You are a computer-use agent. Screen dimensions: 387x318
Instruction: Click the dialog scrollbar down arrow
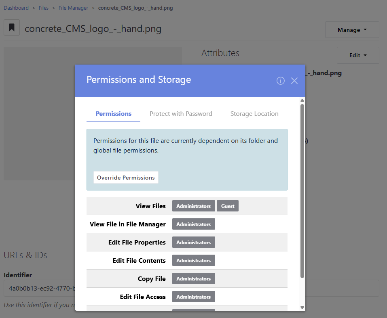coord(302,308)
